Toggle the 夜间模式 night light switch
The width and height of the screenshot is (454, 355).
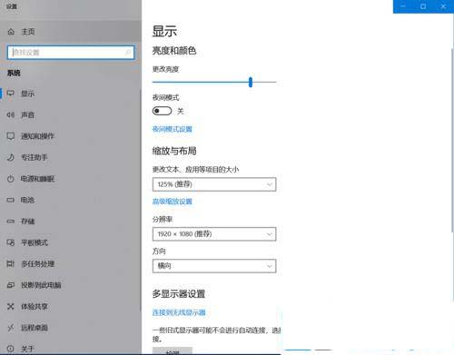coord(162,111)
